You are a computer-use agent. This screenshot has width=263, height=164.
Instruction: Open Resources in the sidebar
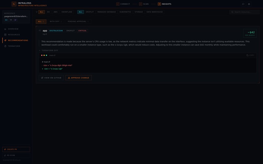point(16,34)
